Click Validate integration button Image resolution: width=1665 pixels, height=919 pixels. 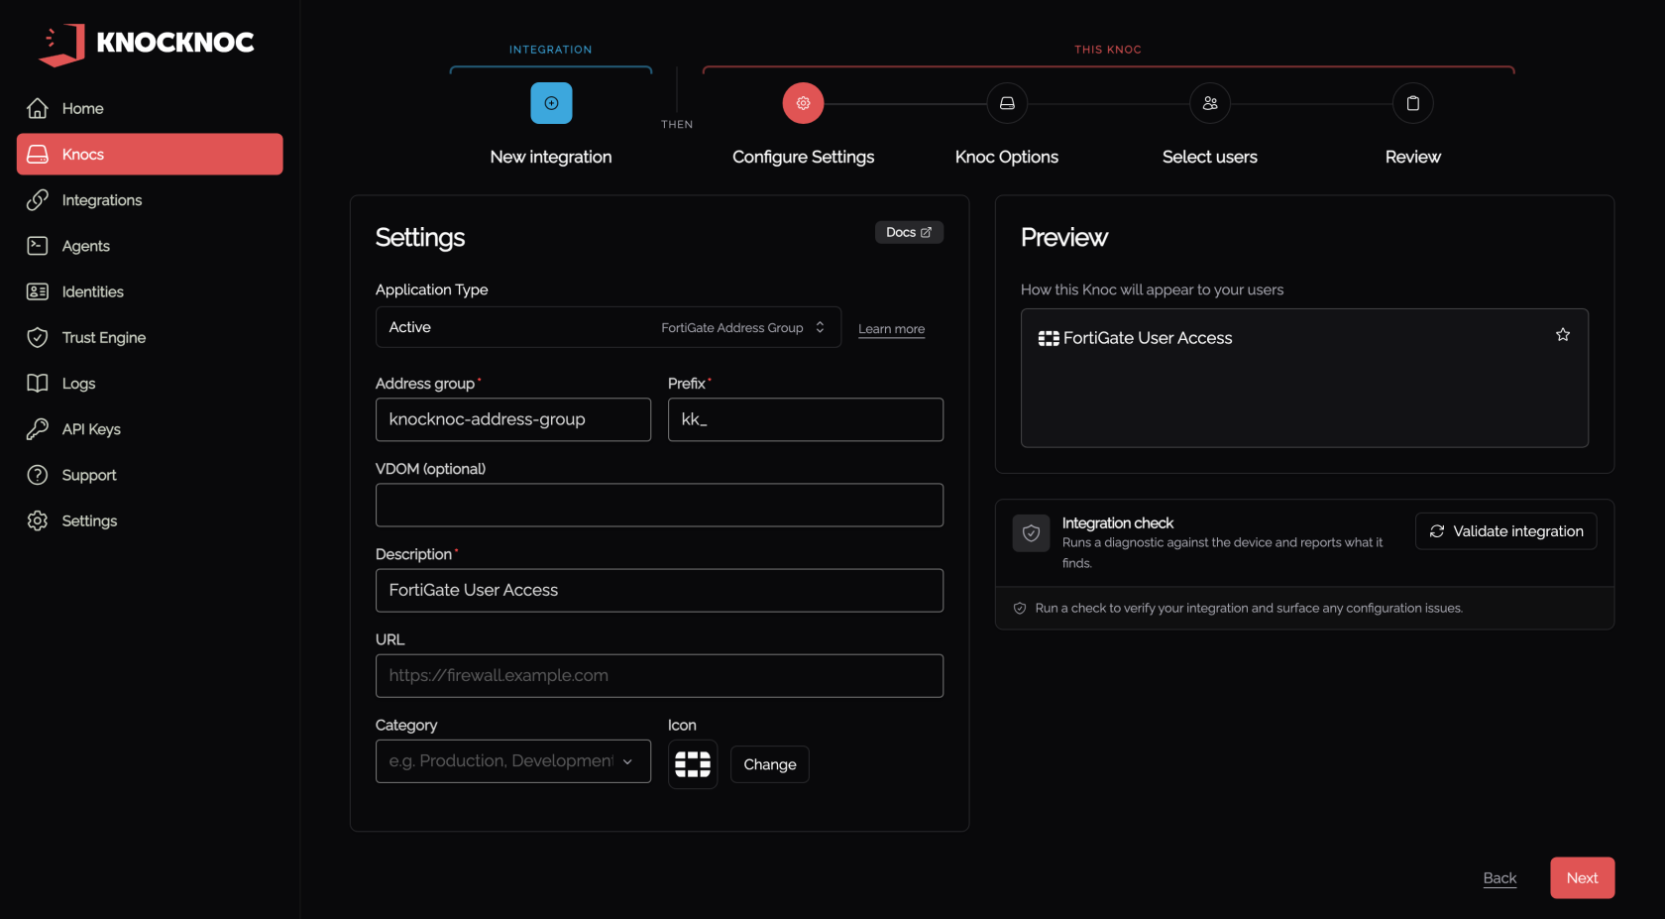point(1505,531)
